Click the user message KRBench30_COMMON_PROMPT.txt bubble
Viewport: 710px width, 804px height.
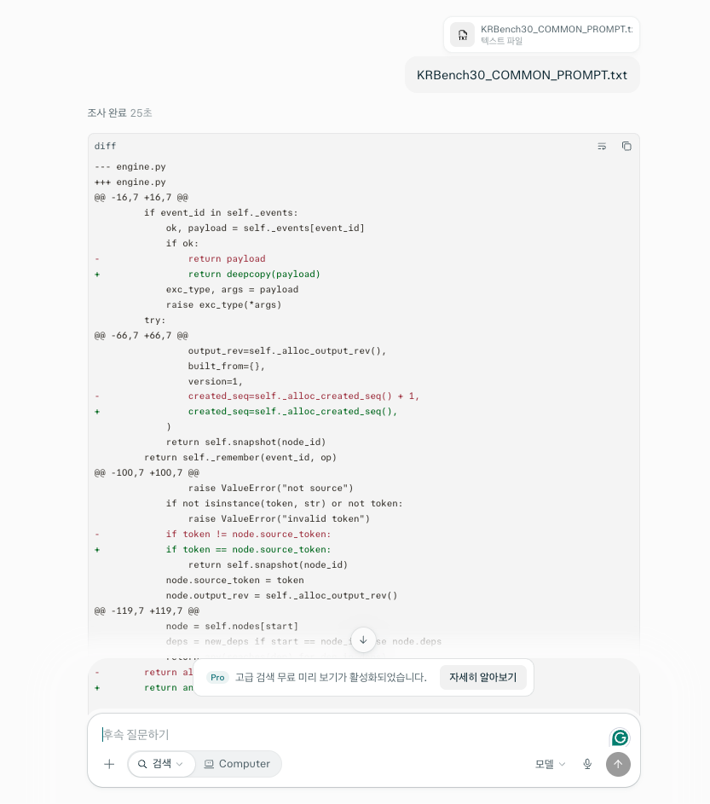click(x=522, y=75)
